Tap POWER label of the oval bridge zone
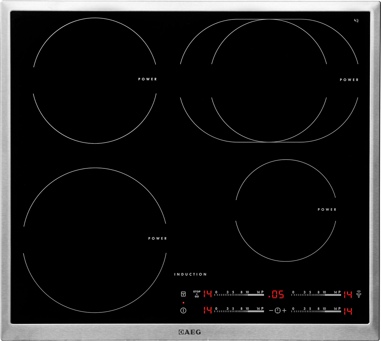This screenshot has height=341, width=381. 349,80
